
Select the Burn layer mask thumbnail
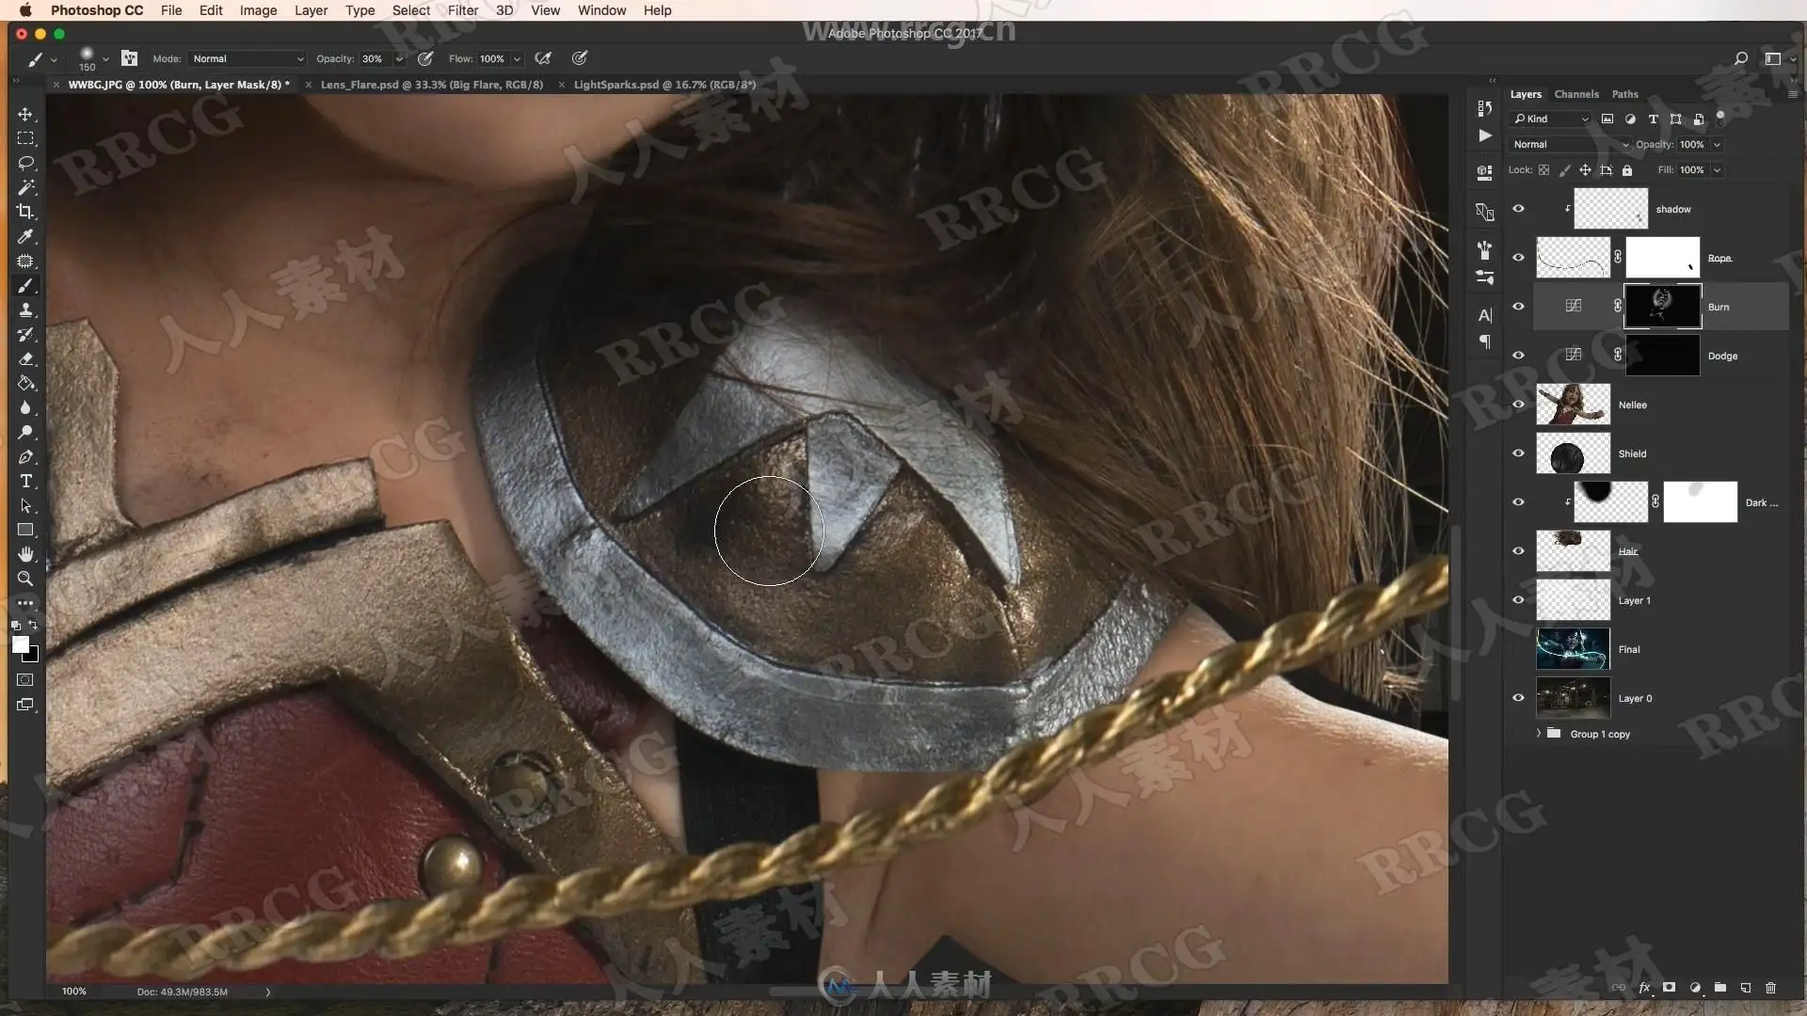tap(1662, 307)
